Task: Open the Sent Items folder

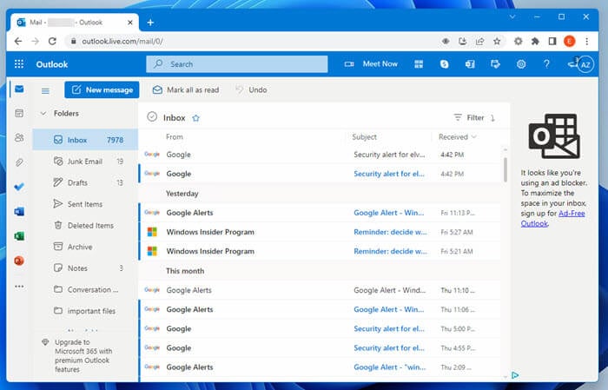Action: pos(85,204)
